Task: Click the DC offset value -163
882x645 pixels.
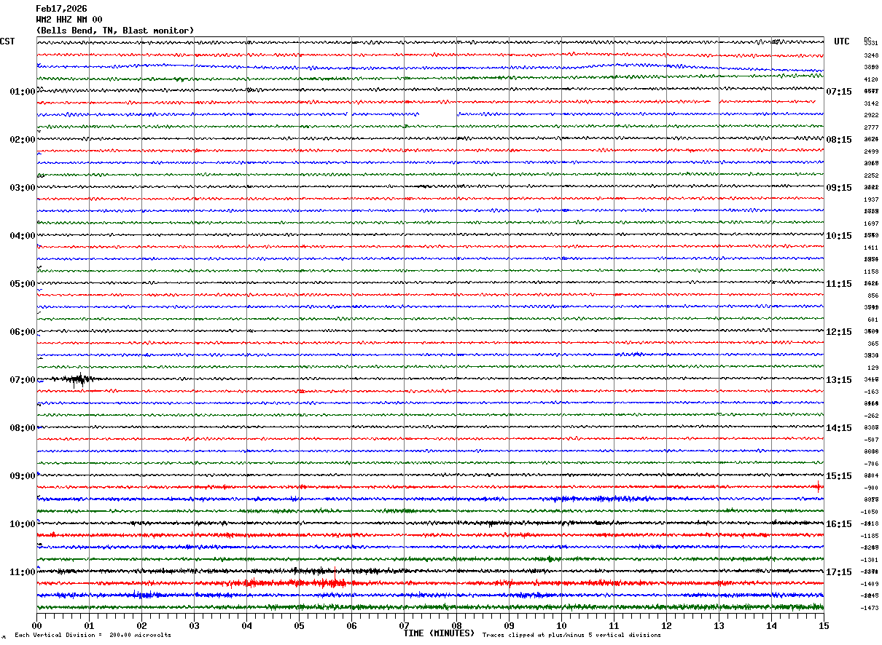Action: tap(871, 392)
